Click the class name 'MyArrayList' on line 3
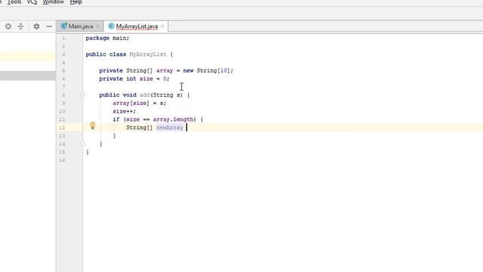 pos(148,54)
